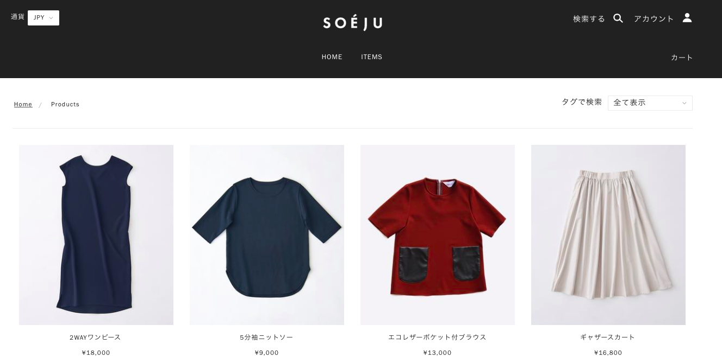The width and height of the screenshot is (722, 363).
Task: Expand the 全て表示 tag filter dropdown
Action: [x=650, y=103]
